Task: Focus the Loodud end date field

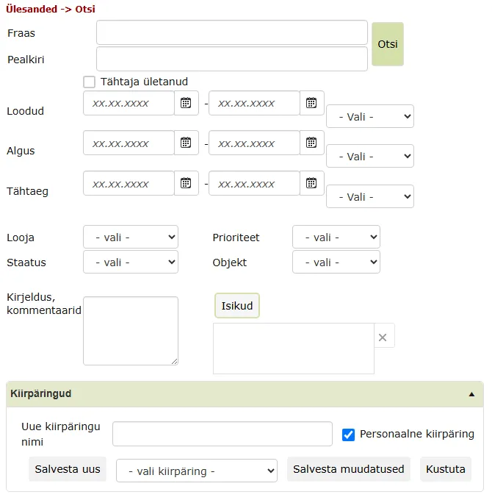Action: click(x=254, y=103)
